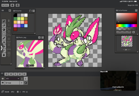This screenshot has width=139, height=96.
Task: Step to the previous frame
Action: tap(11, 74)
